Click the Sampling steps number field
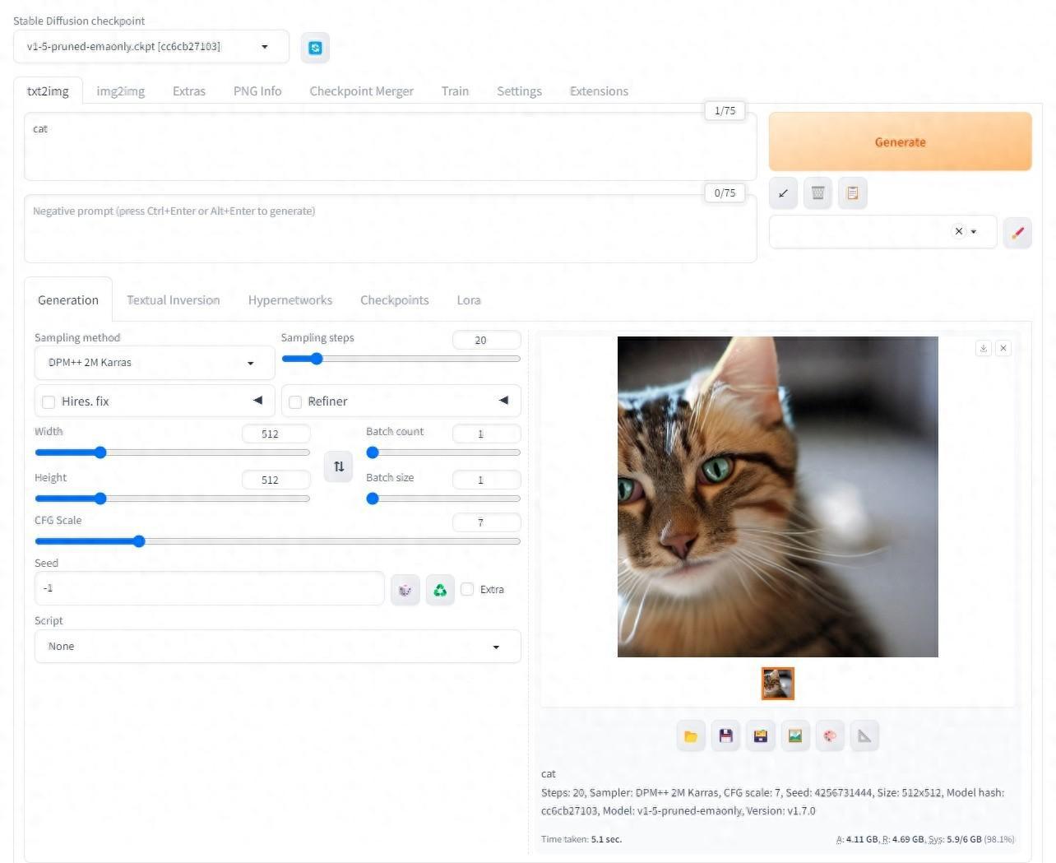 [x=487, y=340]
